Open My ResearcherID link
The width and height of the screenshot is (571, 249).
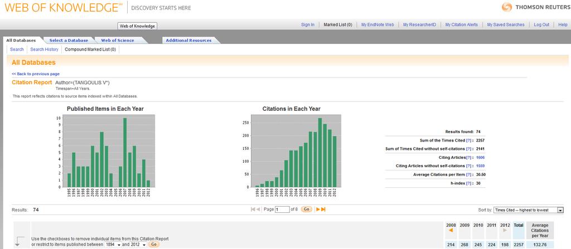point(419,25)
